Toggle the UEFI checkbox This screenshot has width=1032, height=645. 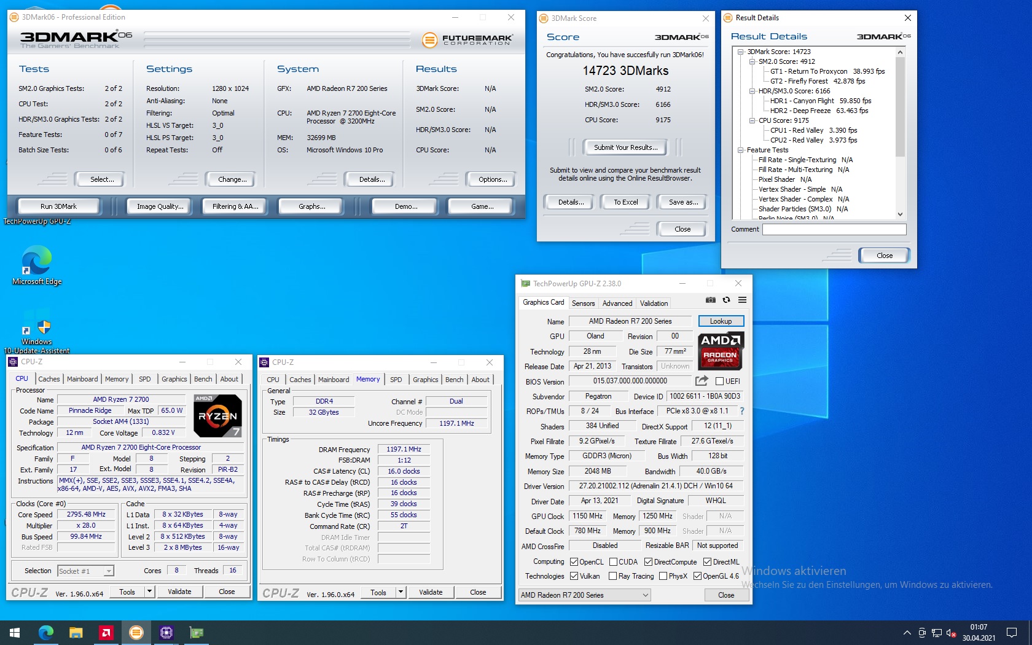pyautogui.click(x=719, y=381)
